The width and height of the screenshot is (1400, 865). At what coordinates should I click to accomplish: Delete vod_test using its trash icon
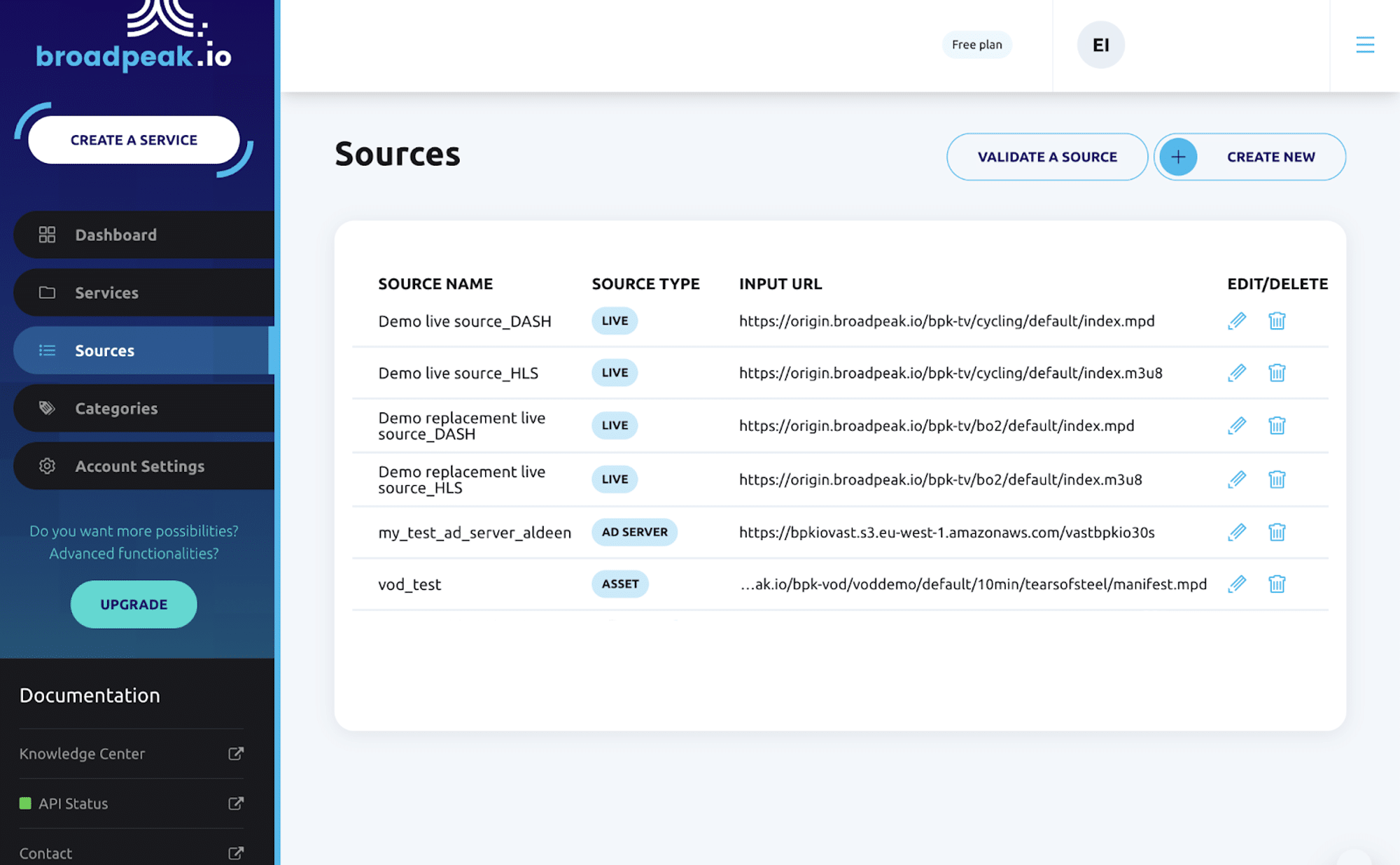coord(1277,584)
